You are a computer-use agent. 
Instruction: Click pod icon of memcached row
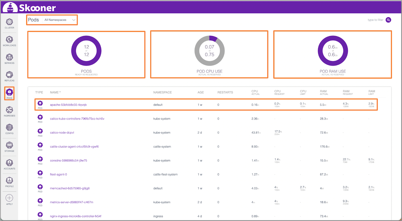[x=40, y=187]
